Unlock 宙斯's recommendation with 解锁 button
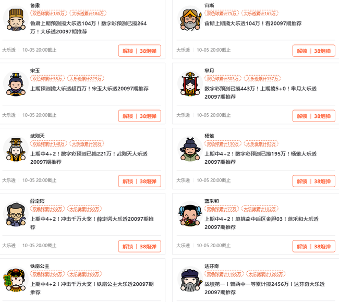The height and width of the screenshot is (302, 339). (314, 51)
